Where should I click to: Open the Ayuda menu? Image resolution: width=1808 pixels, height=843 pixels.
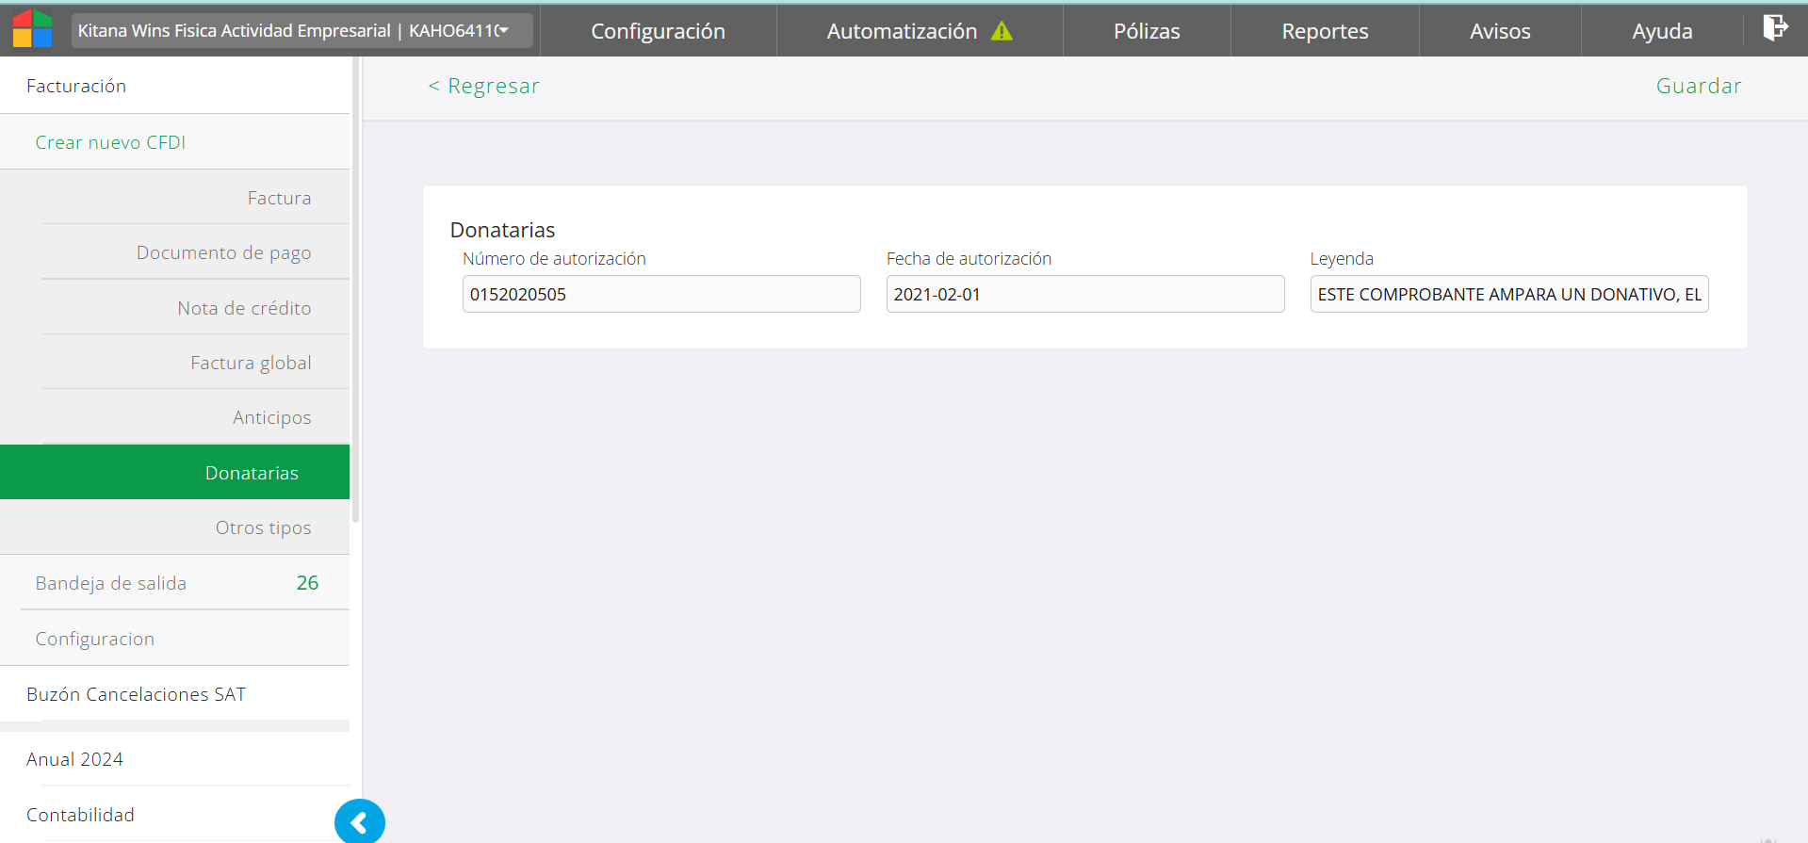tap(1661, 31)
